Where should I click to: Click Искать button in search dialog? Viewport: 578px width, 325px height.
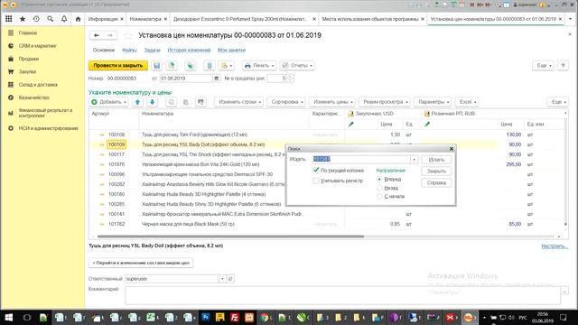point(436,160)
